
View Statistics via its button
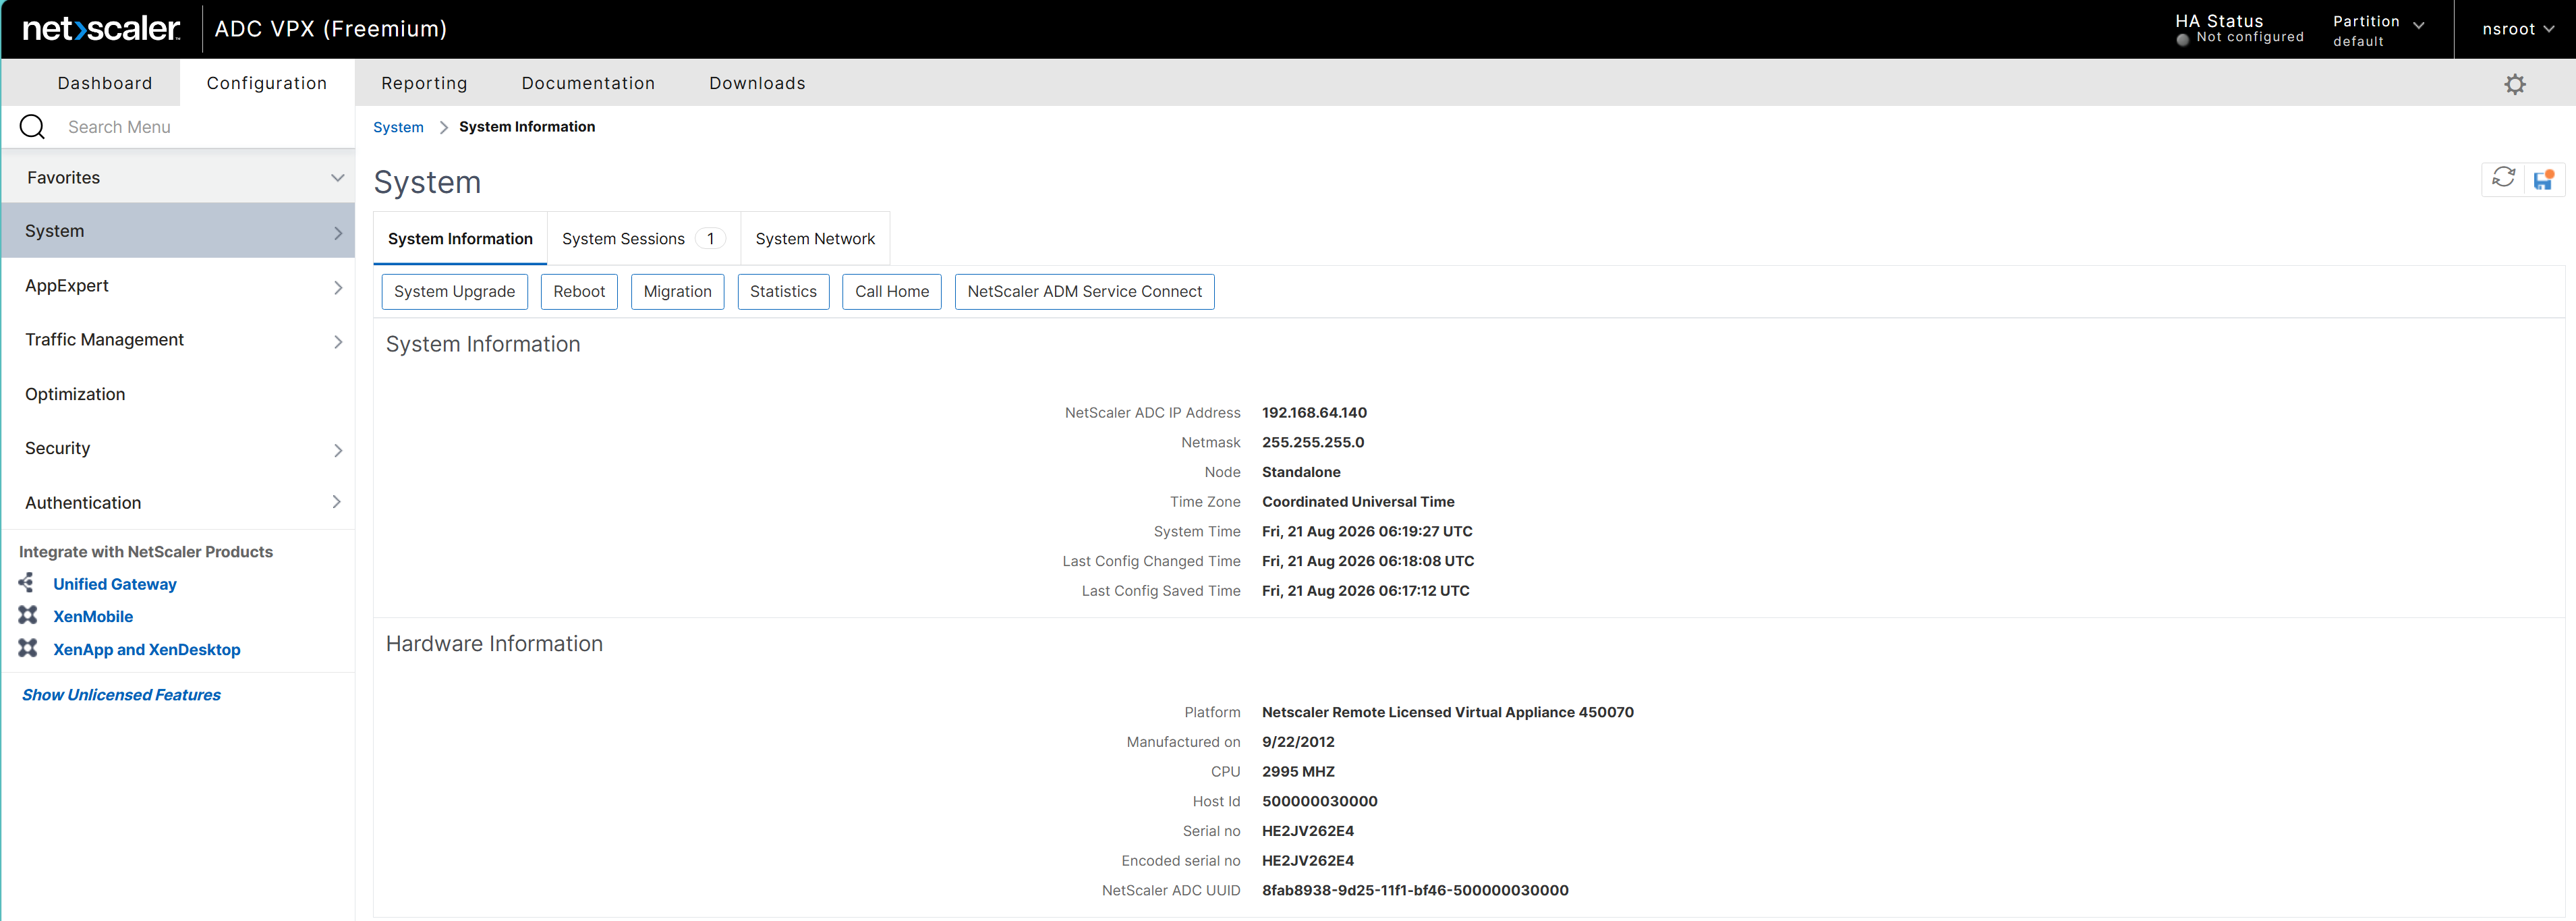[783, 292]
